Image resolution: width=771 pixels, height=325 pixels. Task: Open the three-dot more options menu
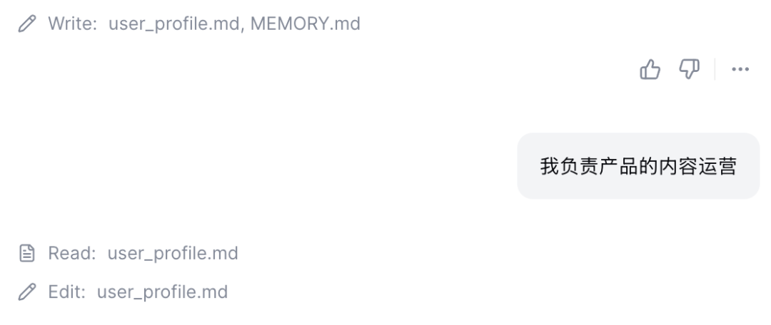tap(740, 70)
